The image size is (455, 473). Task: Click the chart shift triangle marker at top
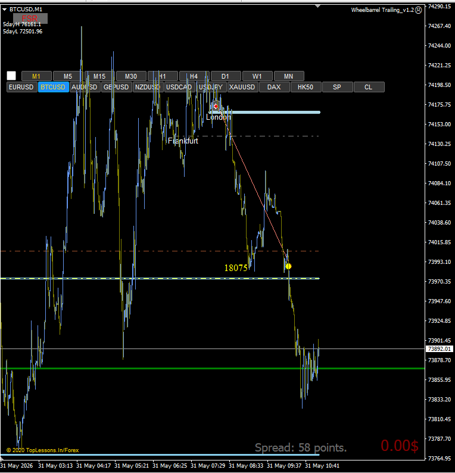(317, 6)
